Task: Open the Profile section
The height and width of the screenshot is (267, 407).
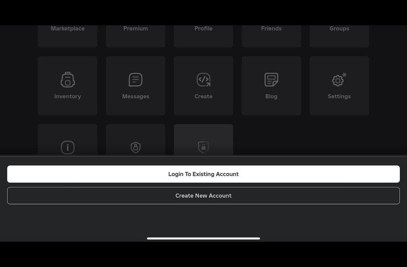Action: point(203,34)
